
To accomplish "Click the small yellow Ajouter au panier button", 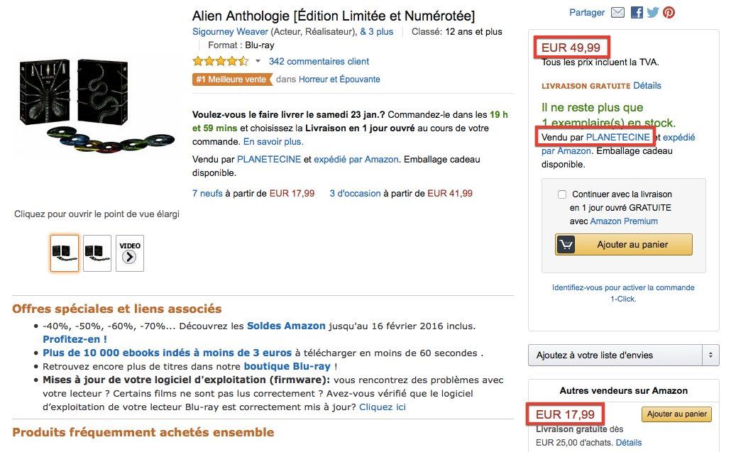I will coord(676,414).
